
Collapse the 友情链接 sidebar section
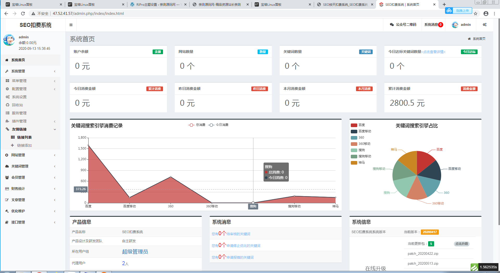30,129
